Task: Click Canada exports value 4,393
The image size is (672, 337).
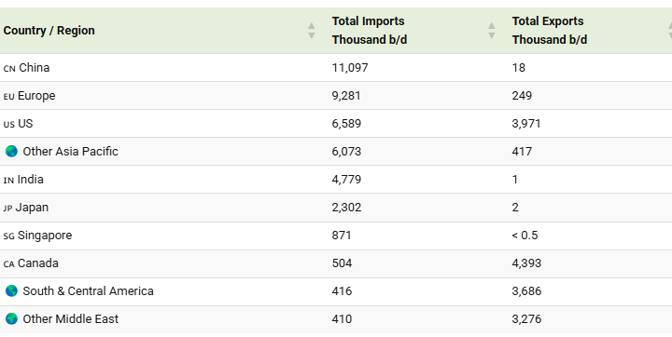Action: click(x=526, y=263)
